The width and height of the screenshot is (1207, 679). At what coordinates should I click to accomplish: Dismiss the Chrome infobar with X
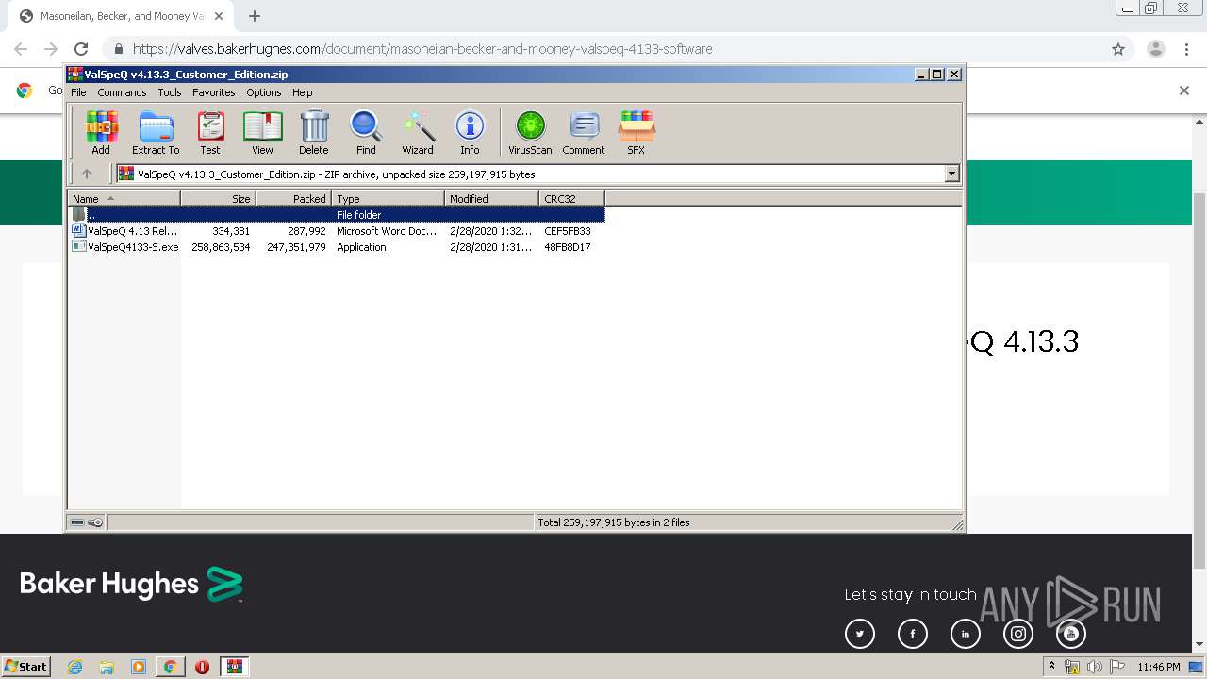coord(1184,91)
